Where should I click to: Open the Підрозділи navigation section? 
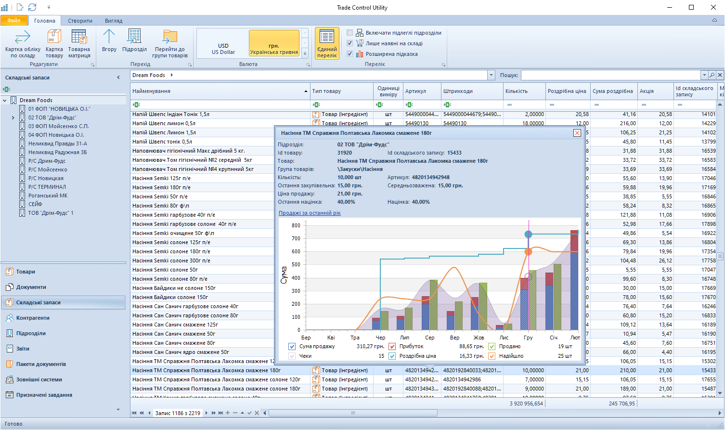[63, 333]
